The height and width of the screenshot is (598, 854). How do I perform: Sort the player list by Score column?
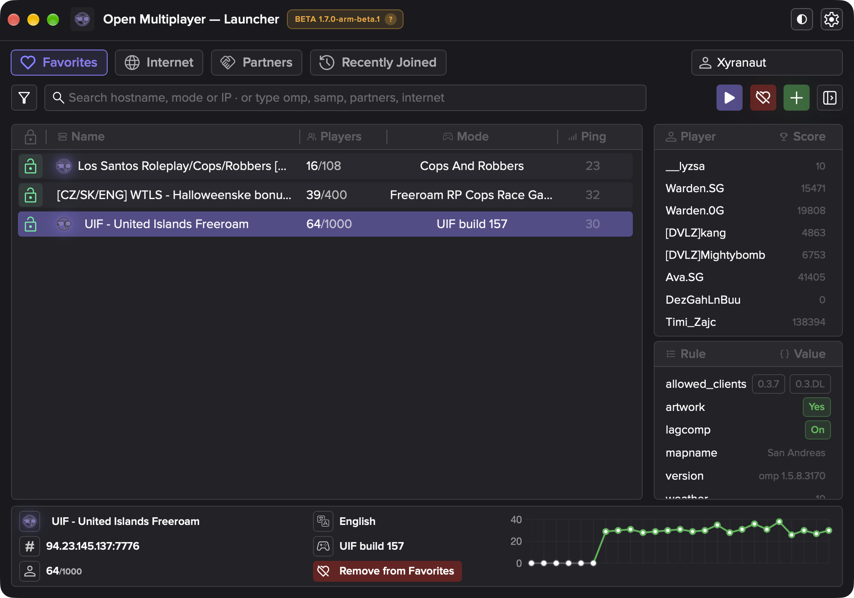[x=802, y=137]
